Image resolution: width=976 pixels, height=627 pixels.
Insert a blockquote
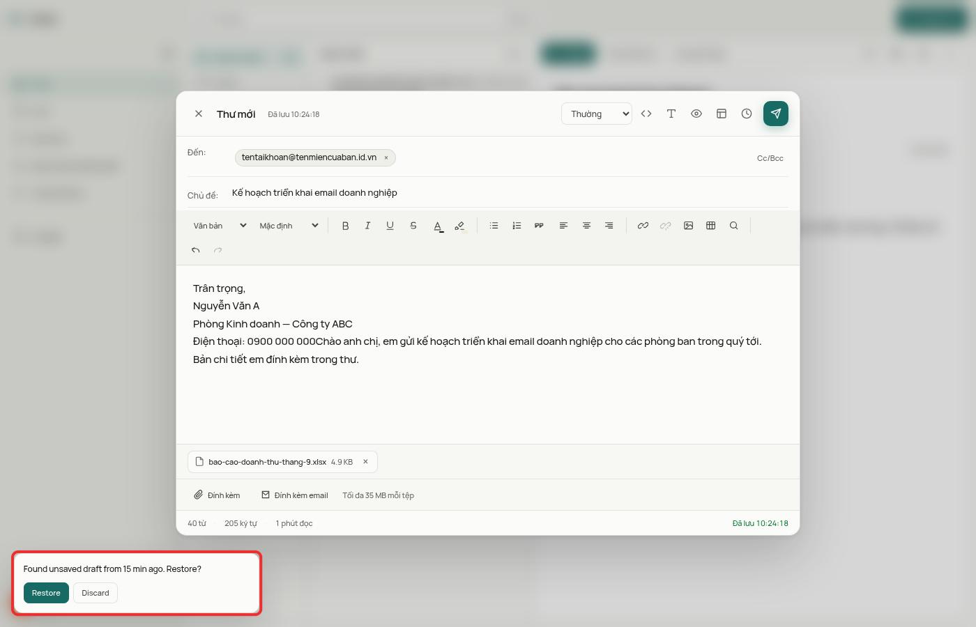[x=539, y=226]
